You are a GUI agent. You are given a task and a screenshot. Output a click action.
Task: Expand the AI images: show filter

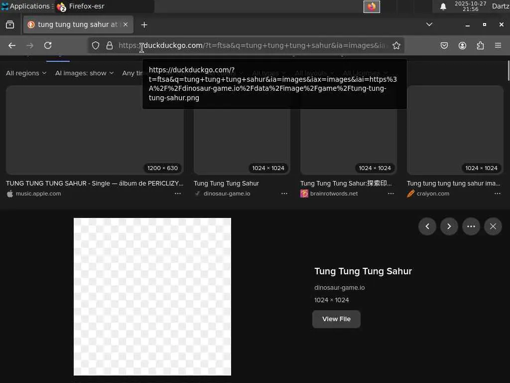tap(85, 73)
